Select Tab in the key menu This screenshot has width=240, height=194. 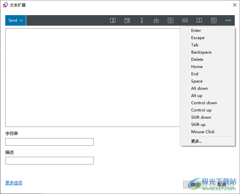click(x=208, y=45)
